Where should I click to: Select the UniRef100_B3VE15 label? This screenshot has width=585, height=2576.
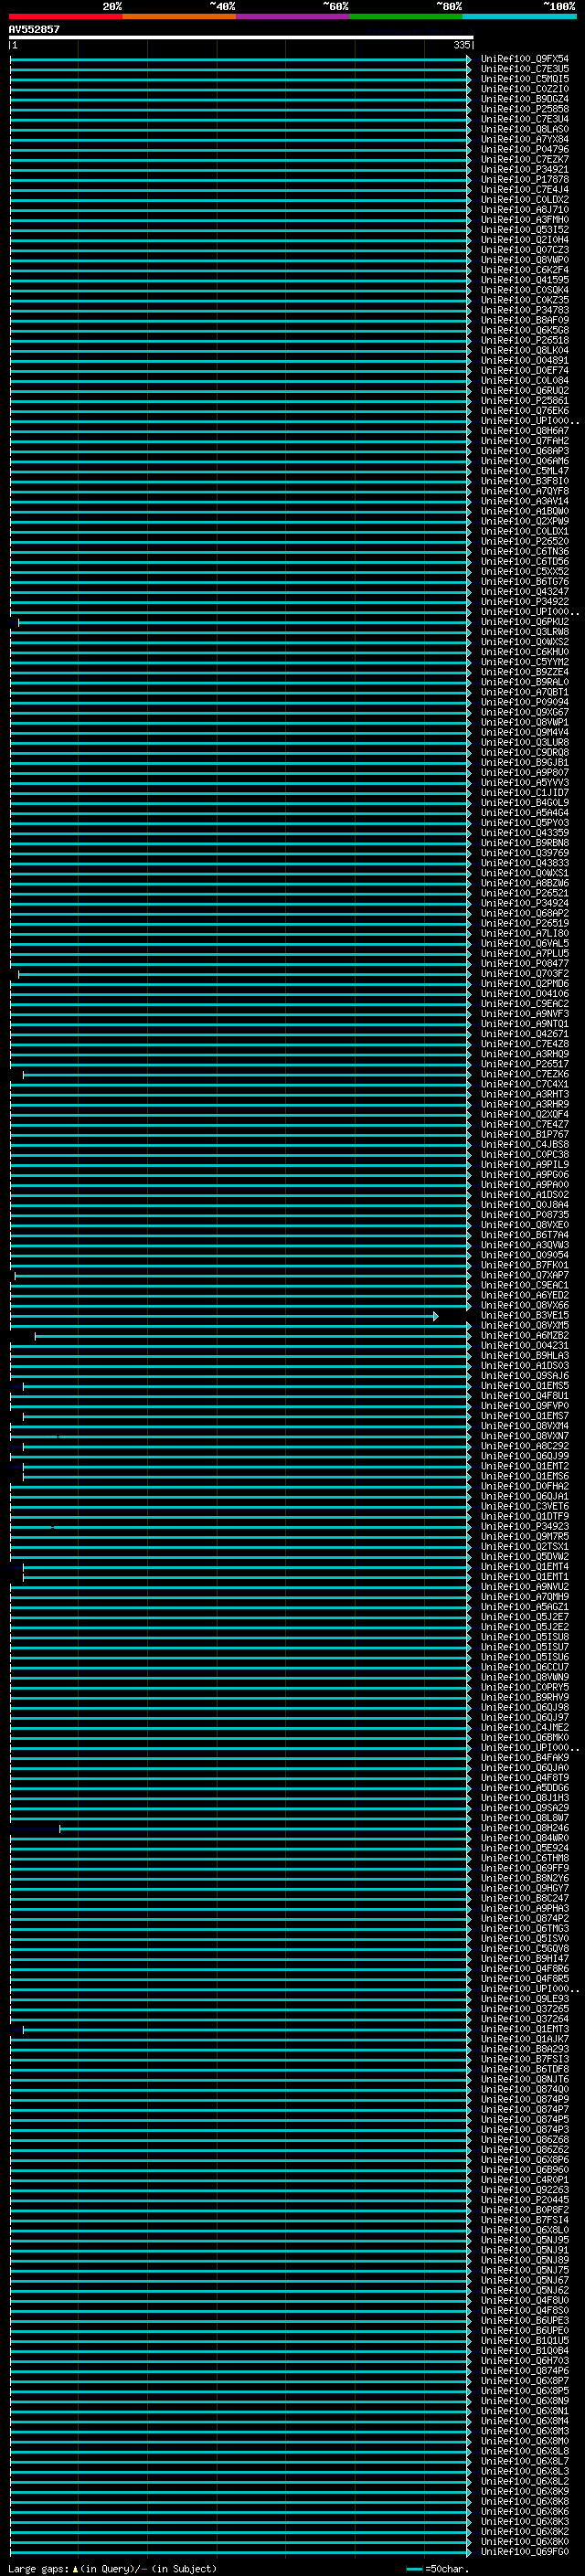[x=524, y=1316]
